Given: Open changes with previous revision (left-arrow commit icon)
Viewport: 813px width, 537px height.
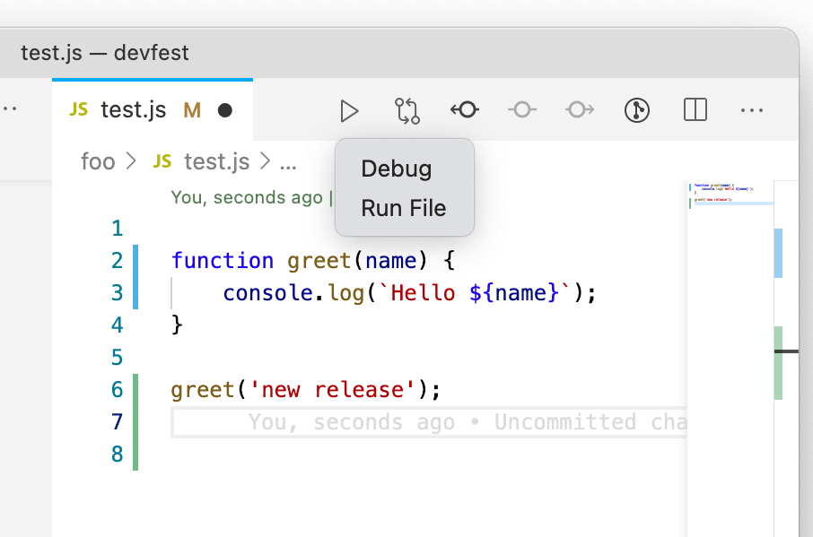Looking at the screenshot, I should coord(464,110).
